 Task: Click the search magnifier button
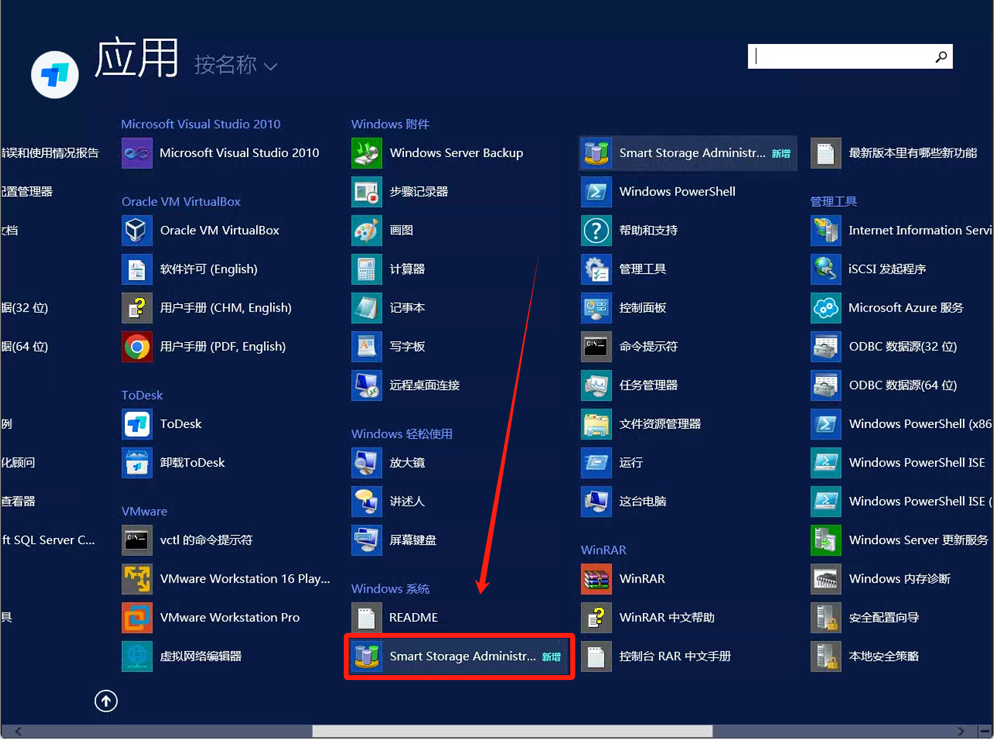(x=941, y=57)
